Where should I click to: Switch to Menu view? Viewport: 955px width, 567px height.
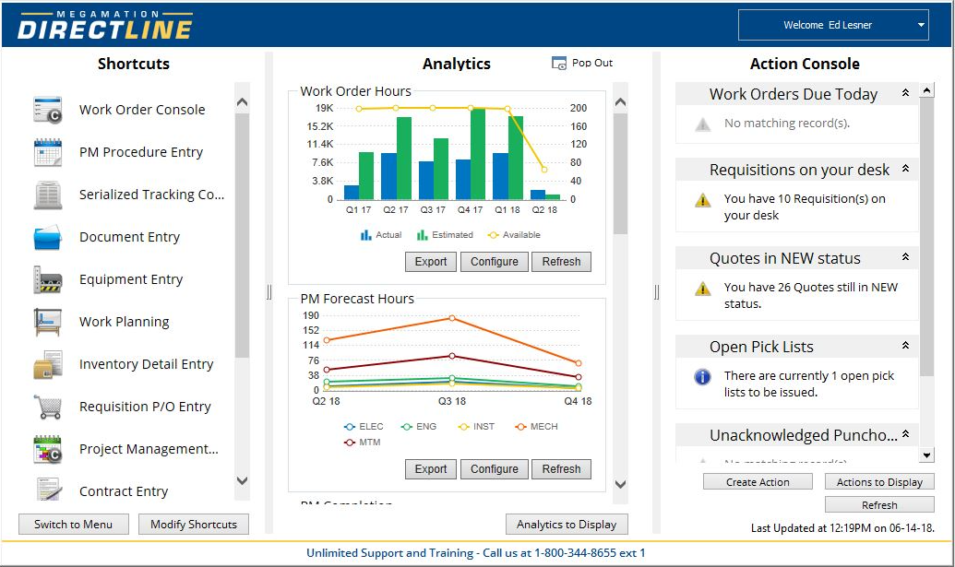73,524
